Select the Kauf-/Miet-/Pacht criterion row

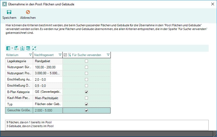click(x=19, y=98)
